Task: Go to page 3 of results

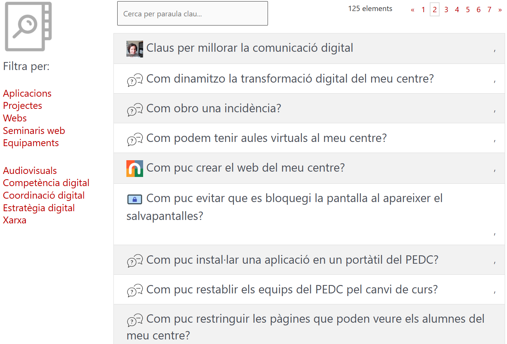Action: (446, 10)
